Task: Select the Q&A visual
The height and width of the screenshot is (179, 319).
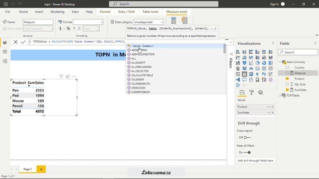Action: click(x=244, y=80)
